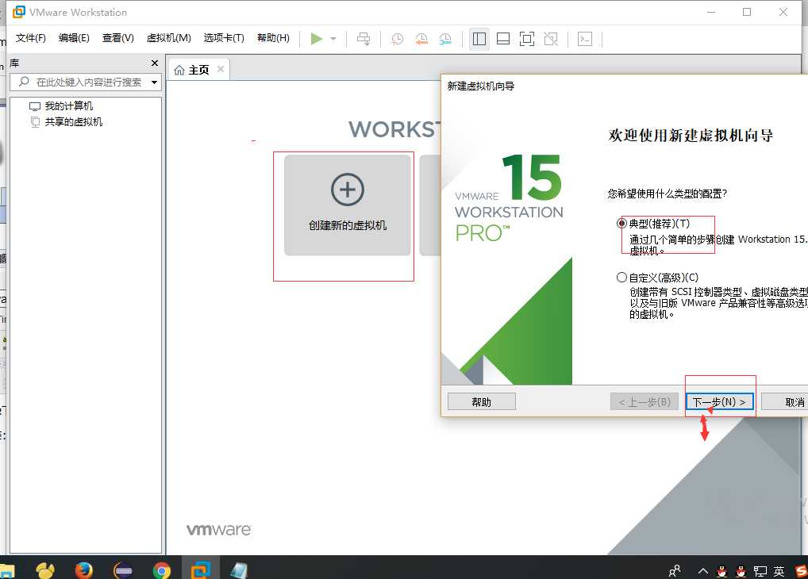This screenshot has width=808, height=579.
Task: Click the yellow app icon on the taskbar
Action: coord(45,569)
